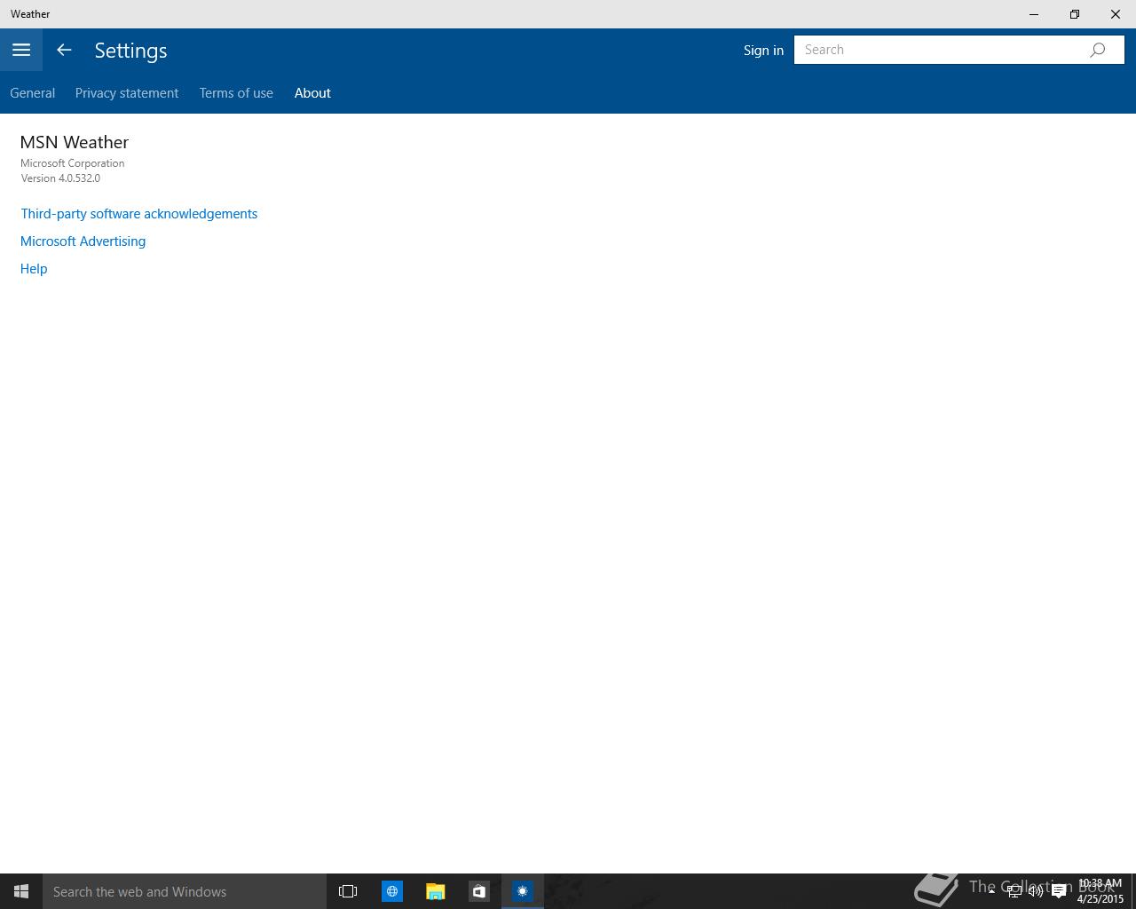1136x909 pixels.
Task: Open the Microsoft Advertising link
Action: click(x=83, y=241)
